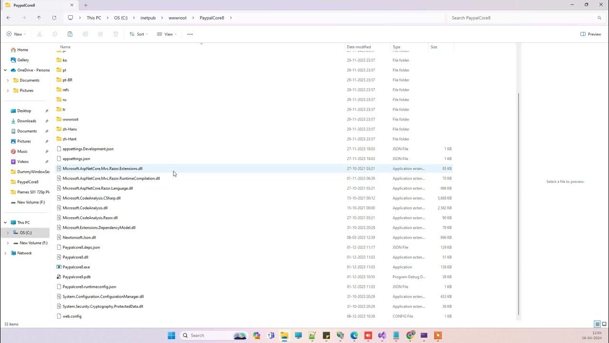This screenshot has width=609, height=343.
Task: Click inetpub in the address breadcrumb
Action: tap(148, 18)
